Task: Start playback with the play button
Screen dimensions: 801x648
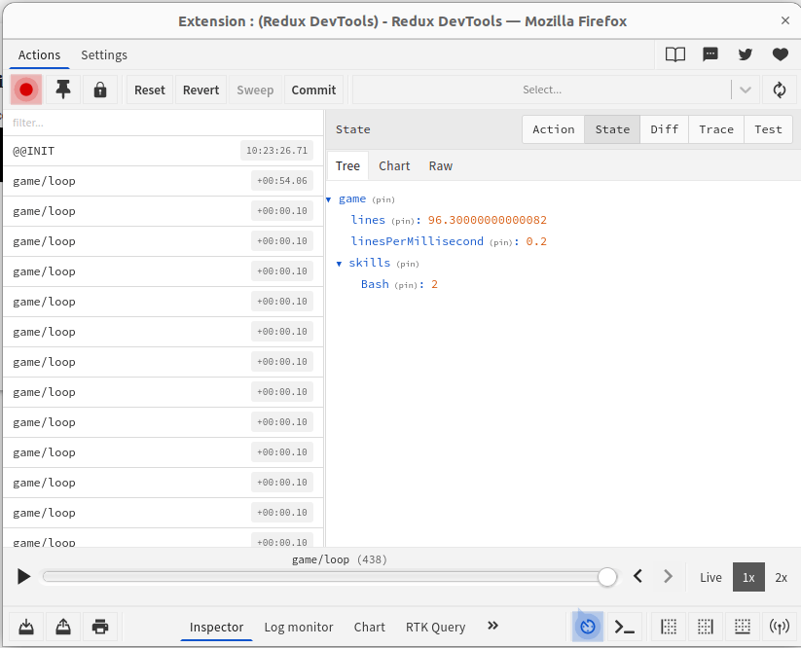Action: [x=23, y=577]
